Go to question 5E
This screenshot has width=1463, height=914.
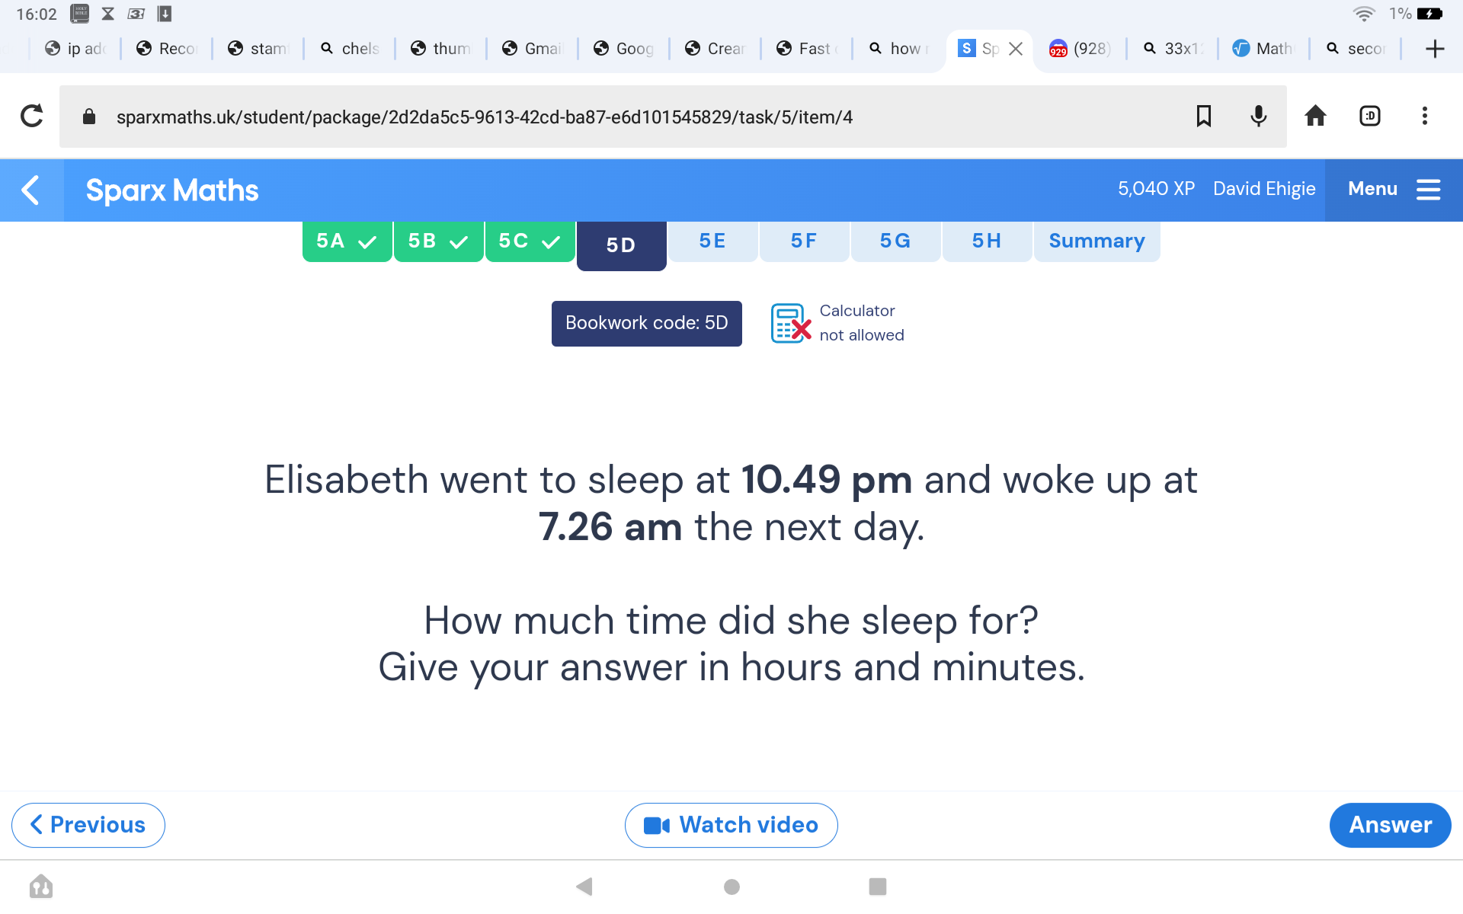(x=713, y=241)
